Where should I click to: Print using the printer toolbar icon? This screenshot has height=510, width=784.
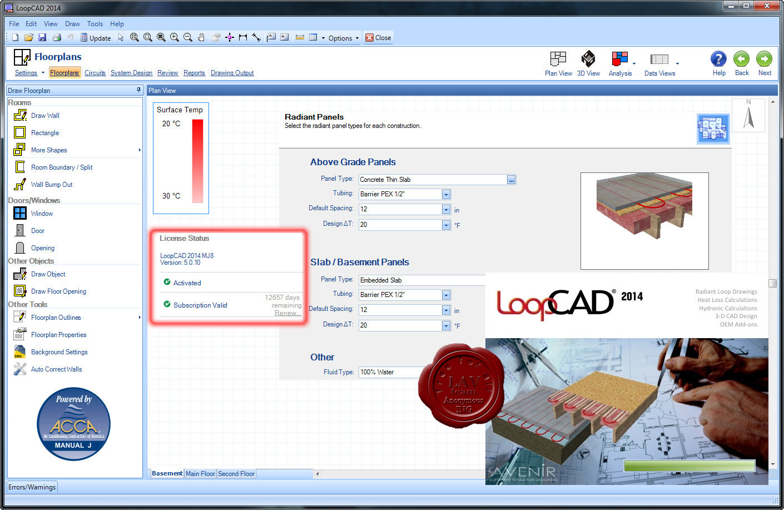click(x=57, y=37)
